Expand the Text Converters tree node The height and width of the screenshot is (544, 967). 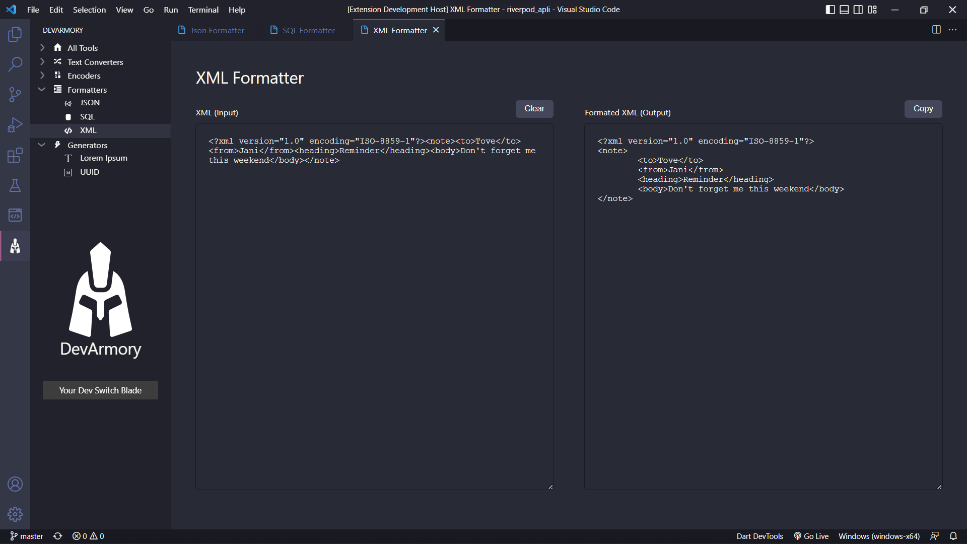[x=42, y=61]
